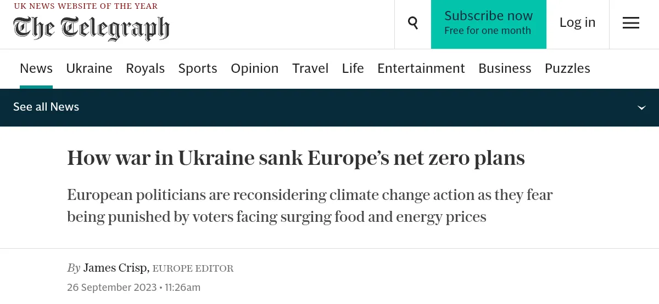Image resolution: width=659 pixels, height=304 pixels.
Task: Open the Entertainment section
Action: tap(421, 68)
